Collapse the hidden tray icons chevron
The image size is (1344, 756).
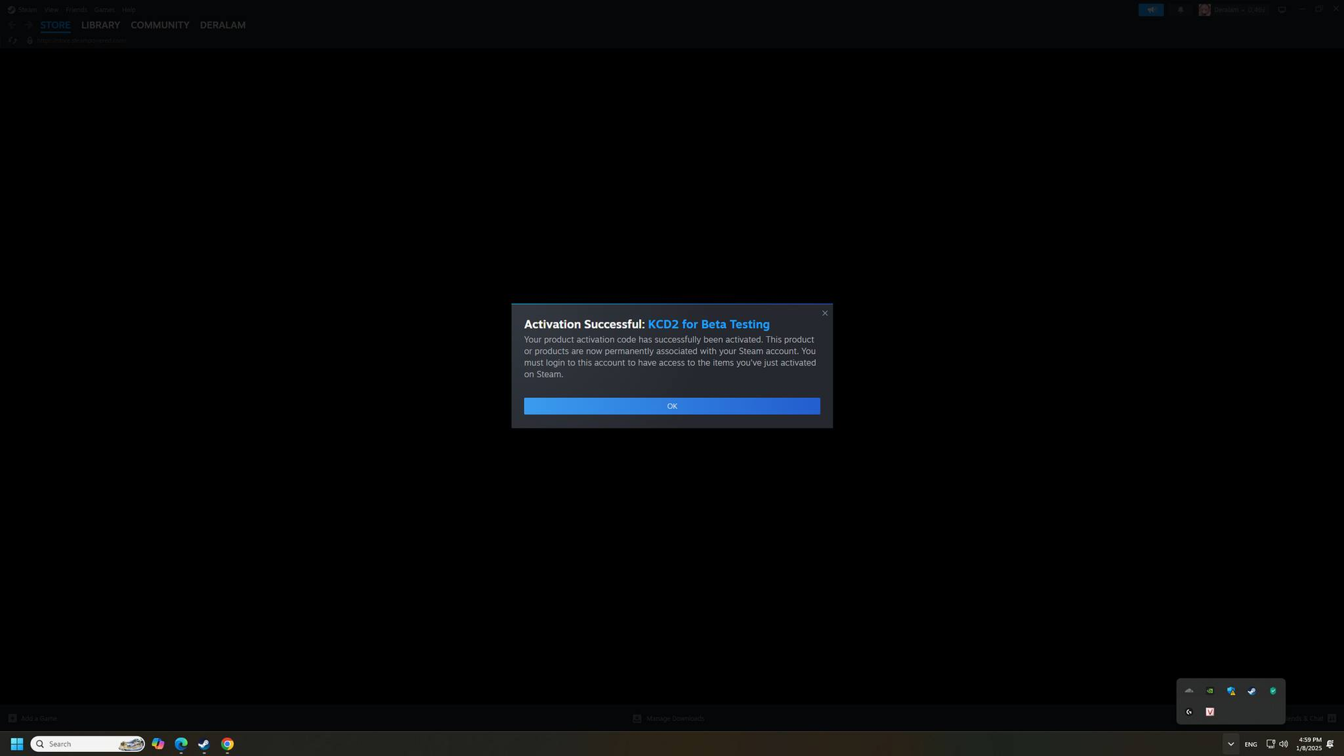pyautogui.click(x=1230, y=744)
